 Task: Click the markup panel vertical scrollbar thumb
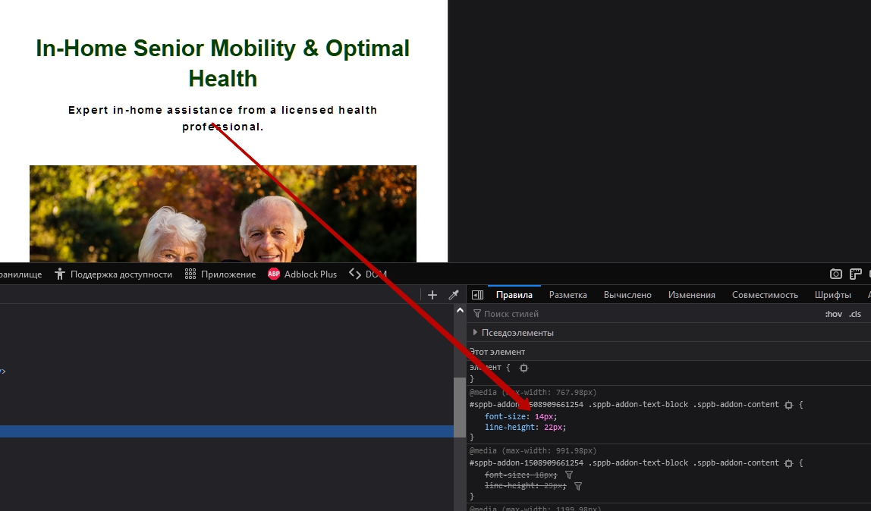[x=460, y=406]
